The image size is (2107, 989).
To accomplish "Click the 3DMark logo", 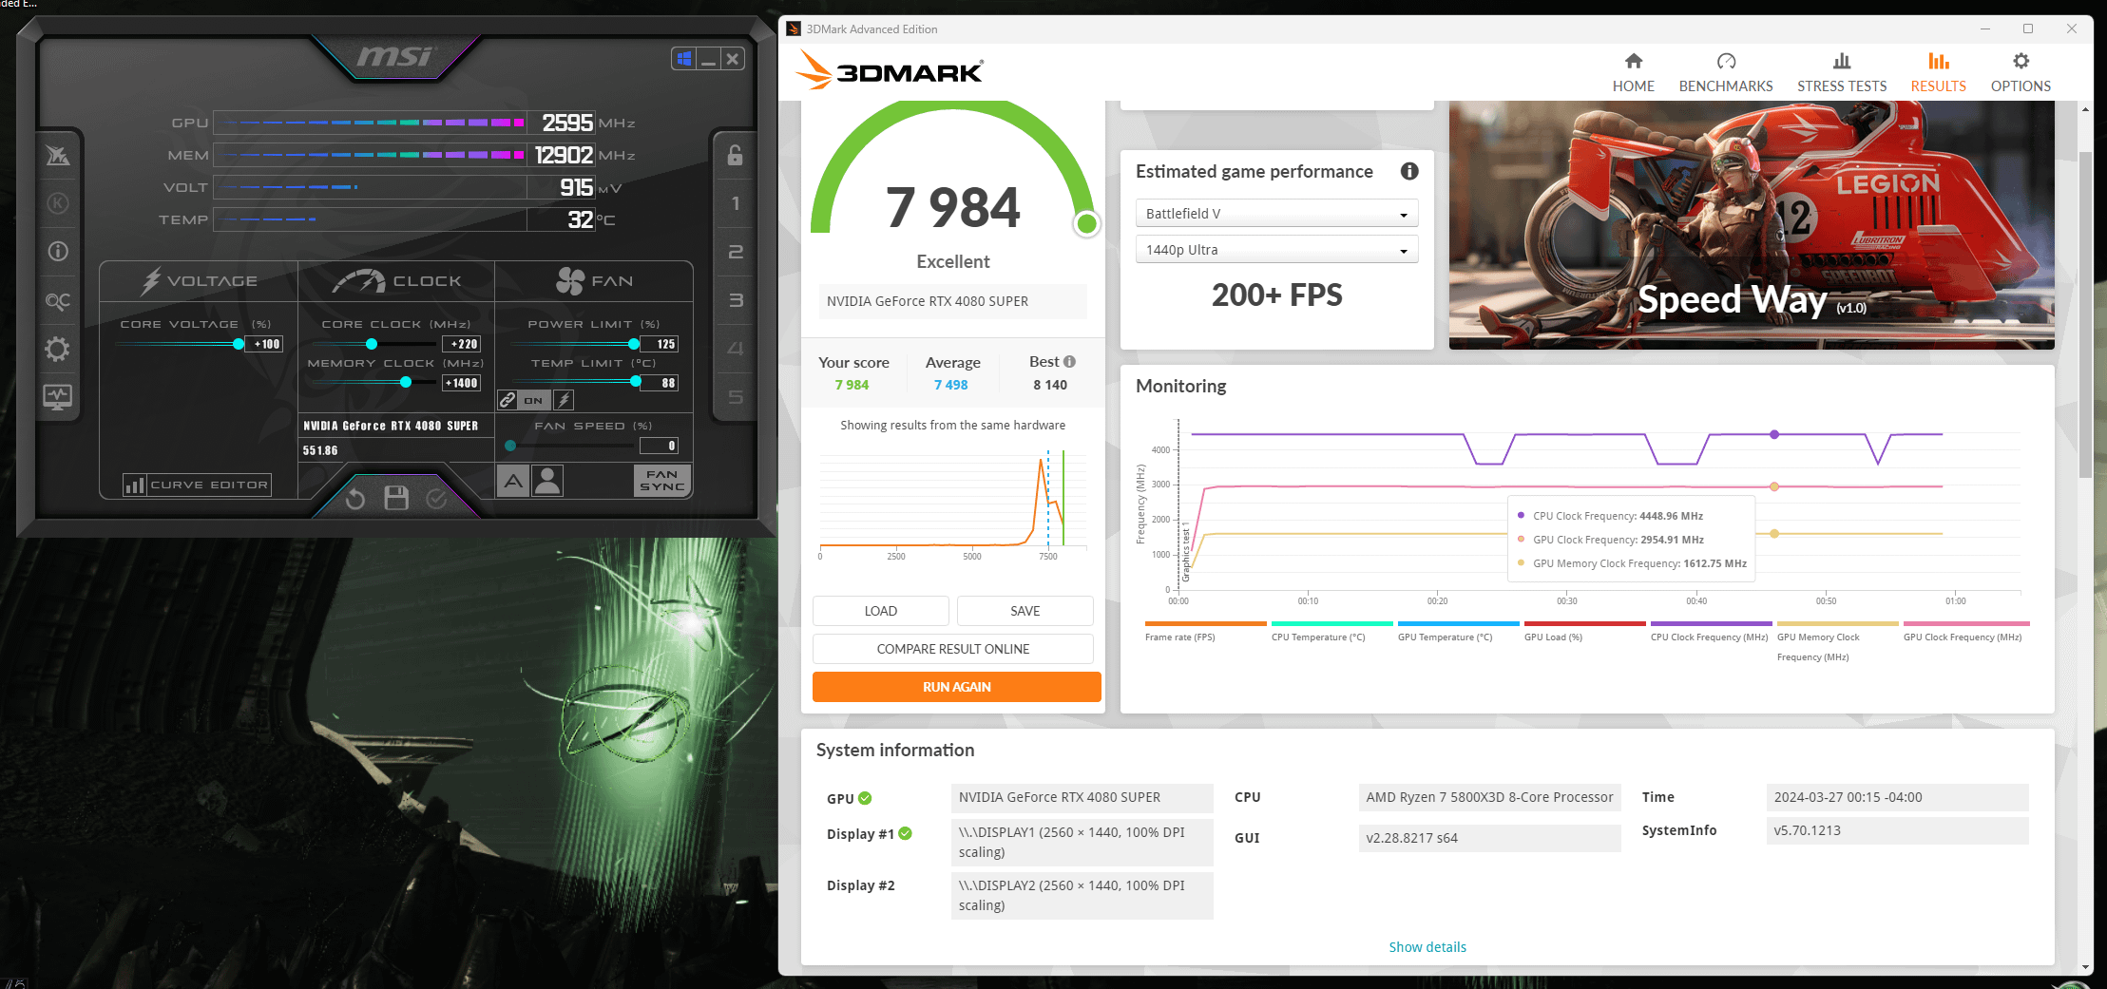I will (x=890, y=71).
